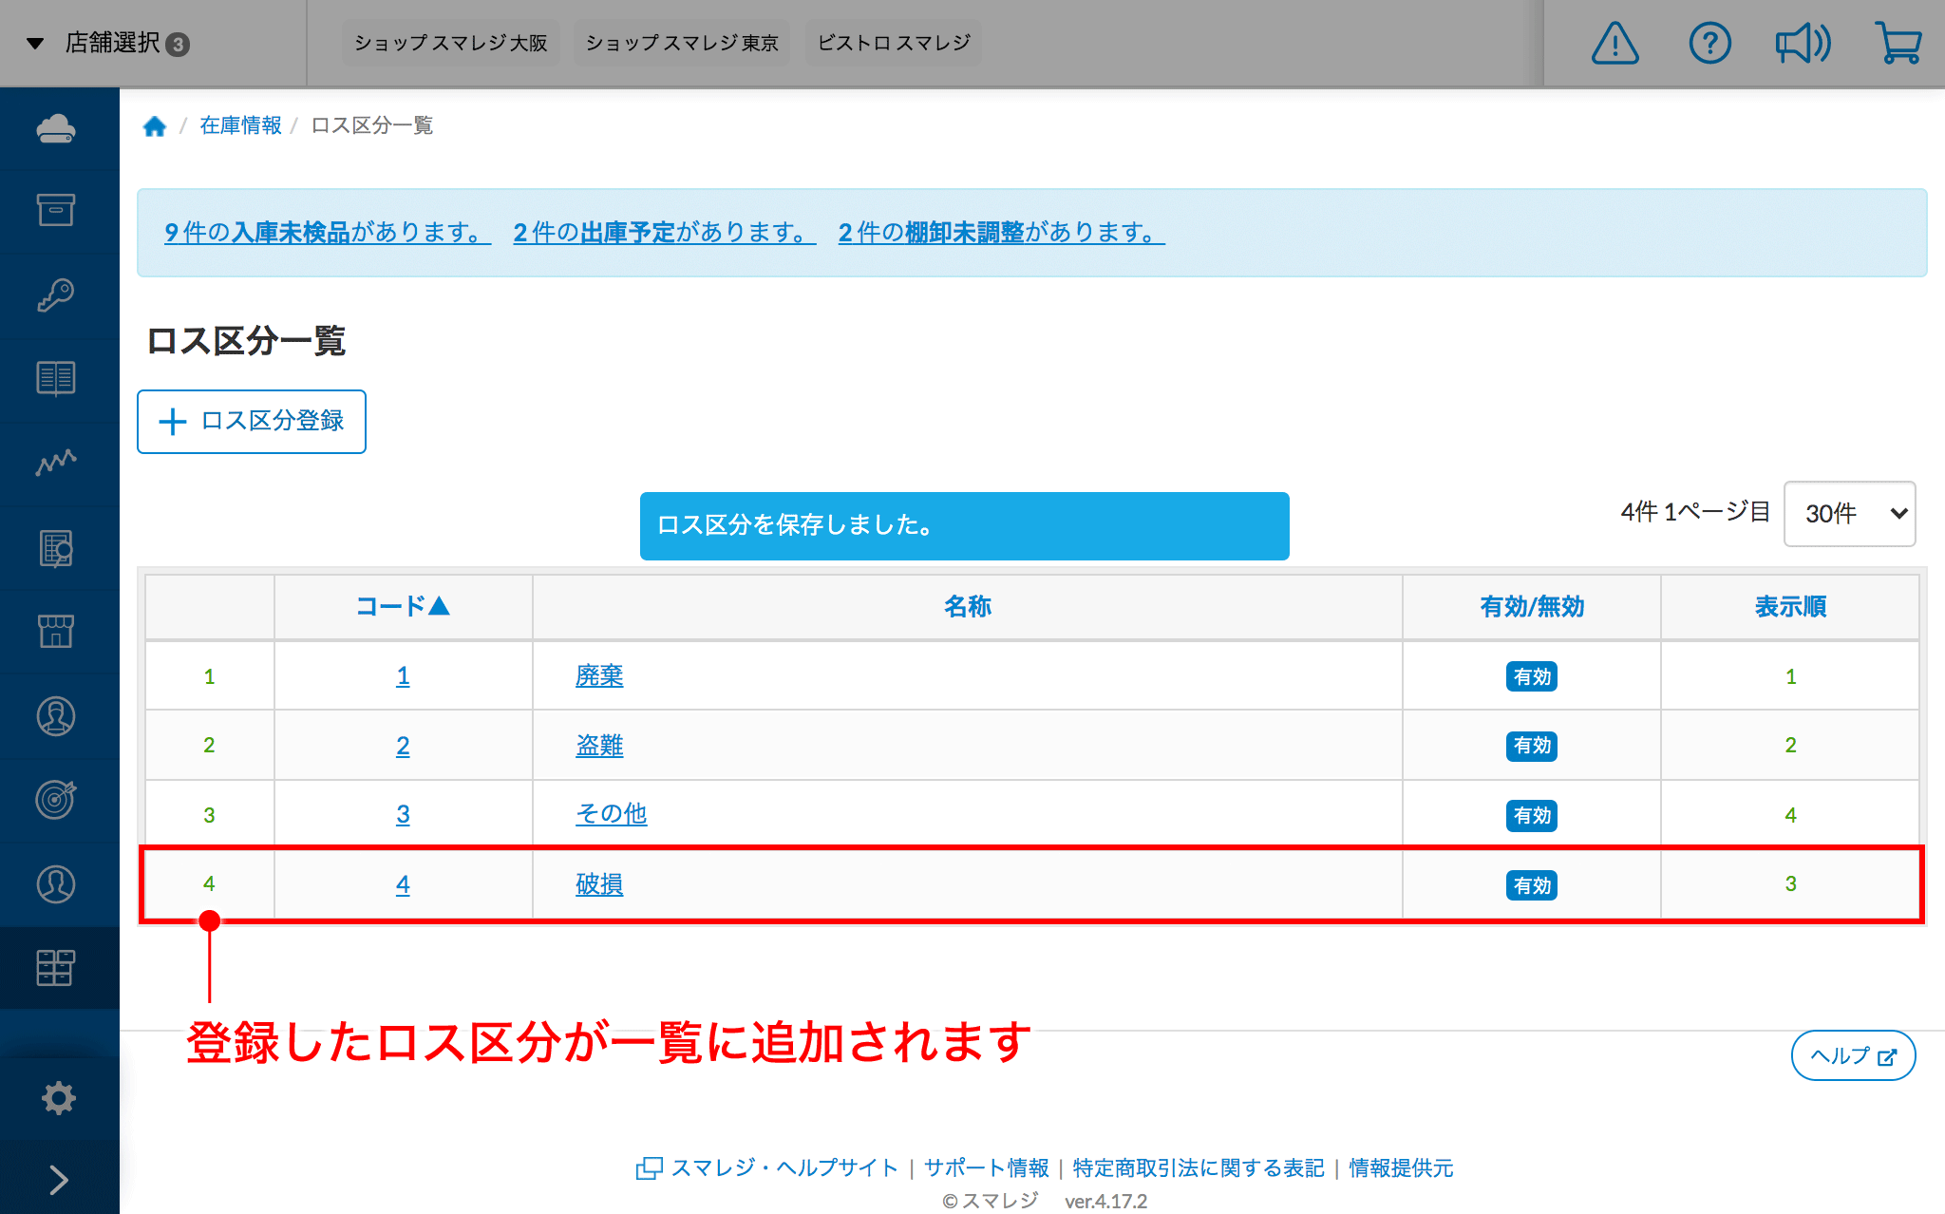Open the question mark help icon
1945x1214 pixels.
point(1709,44)
